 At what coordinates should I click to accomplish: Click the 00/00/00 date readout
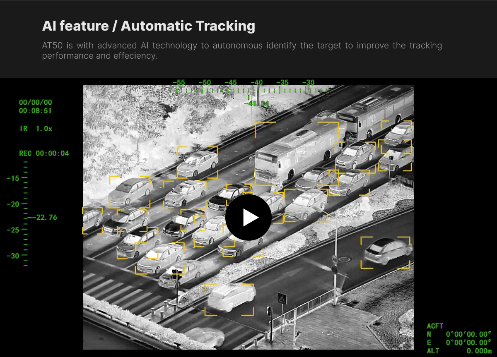35,103
